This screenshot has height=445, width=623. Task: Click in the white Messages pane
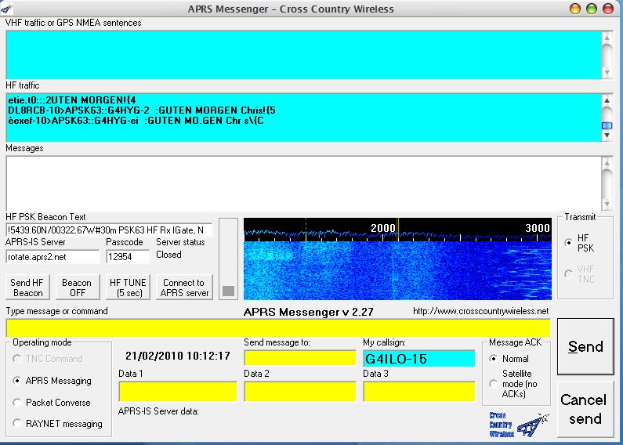304,183
